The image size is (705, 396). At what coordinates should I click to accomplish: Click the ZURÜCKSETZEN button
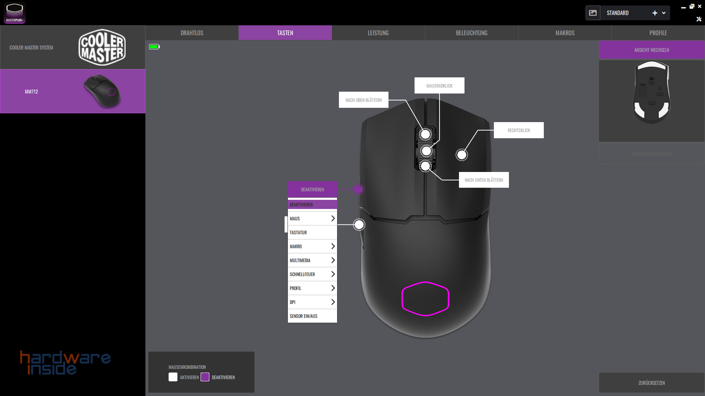click(x=651, y=382)
